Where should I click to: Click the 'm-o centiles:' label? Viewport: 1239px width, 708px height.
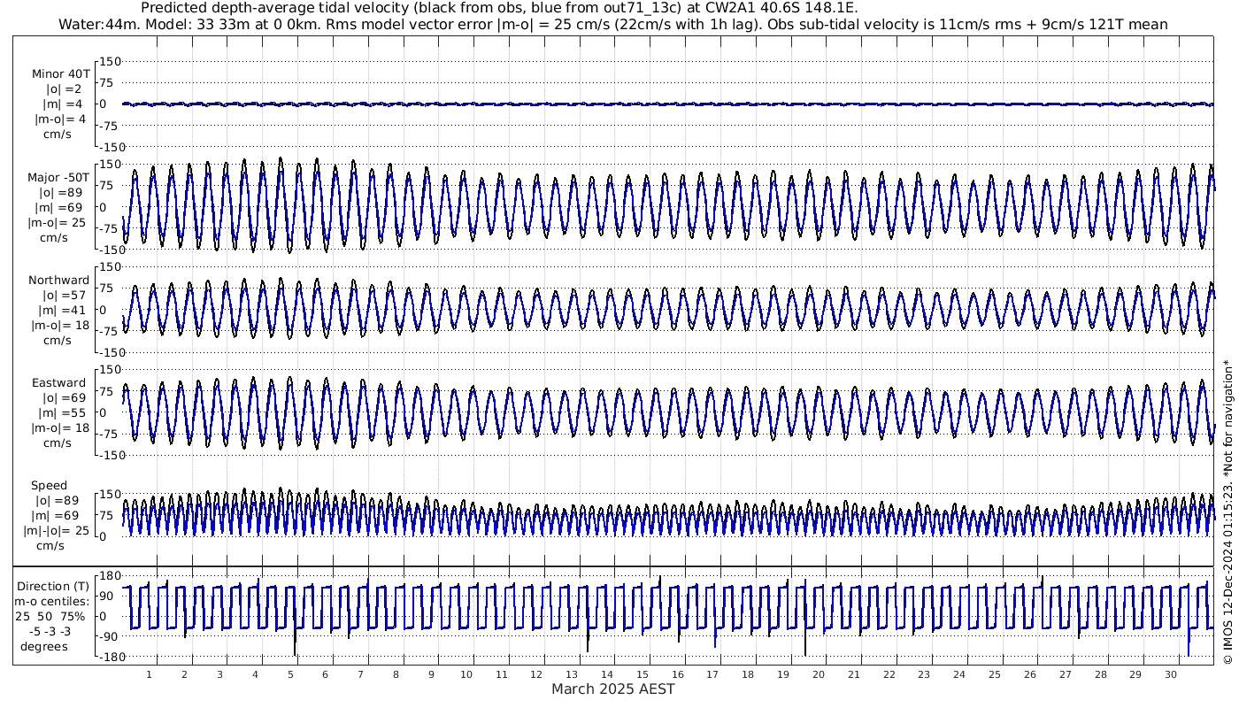coord(53,601)
